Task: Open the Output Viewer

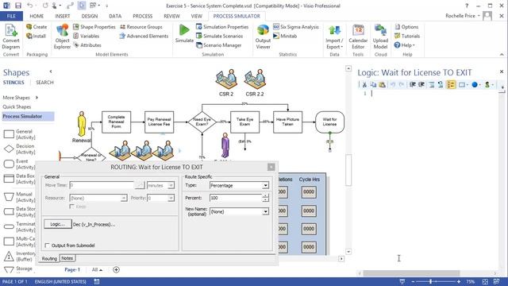Action: point(263,37)
